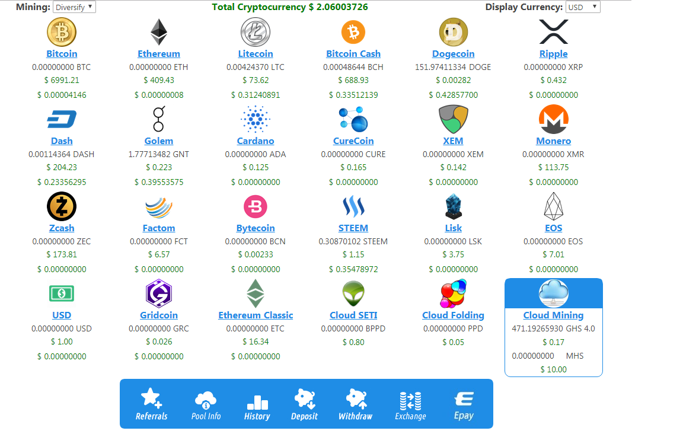Click the Ethereum Classic green icon
Image resolution: width=683 pixels, height=434 pixels.
tap(256, 293)
